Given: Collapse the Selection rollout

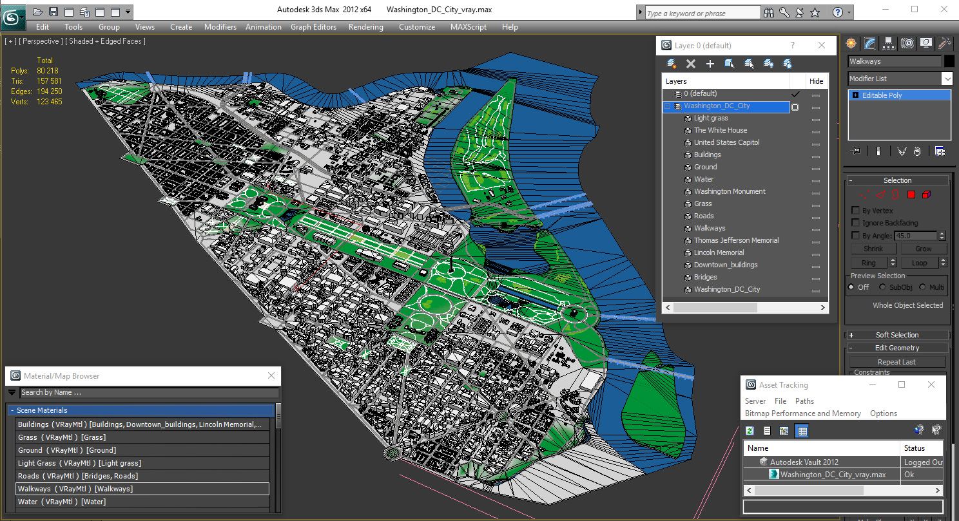Looking at the screenshot, I should [x=897, y=180].
